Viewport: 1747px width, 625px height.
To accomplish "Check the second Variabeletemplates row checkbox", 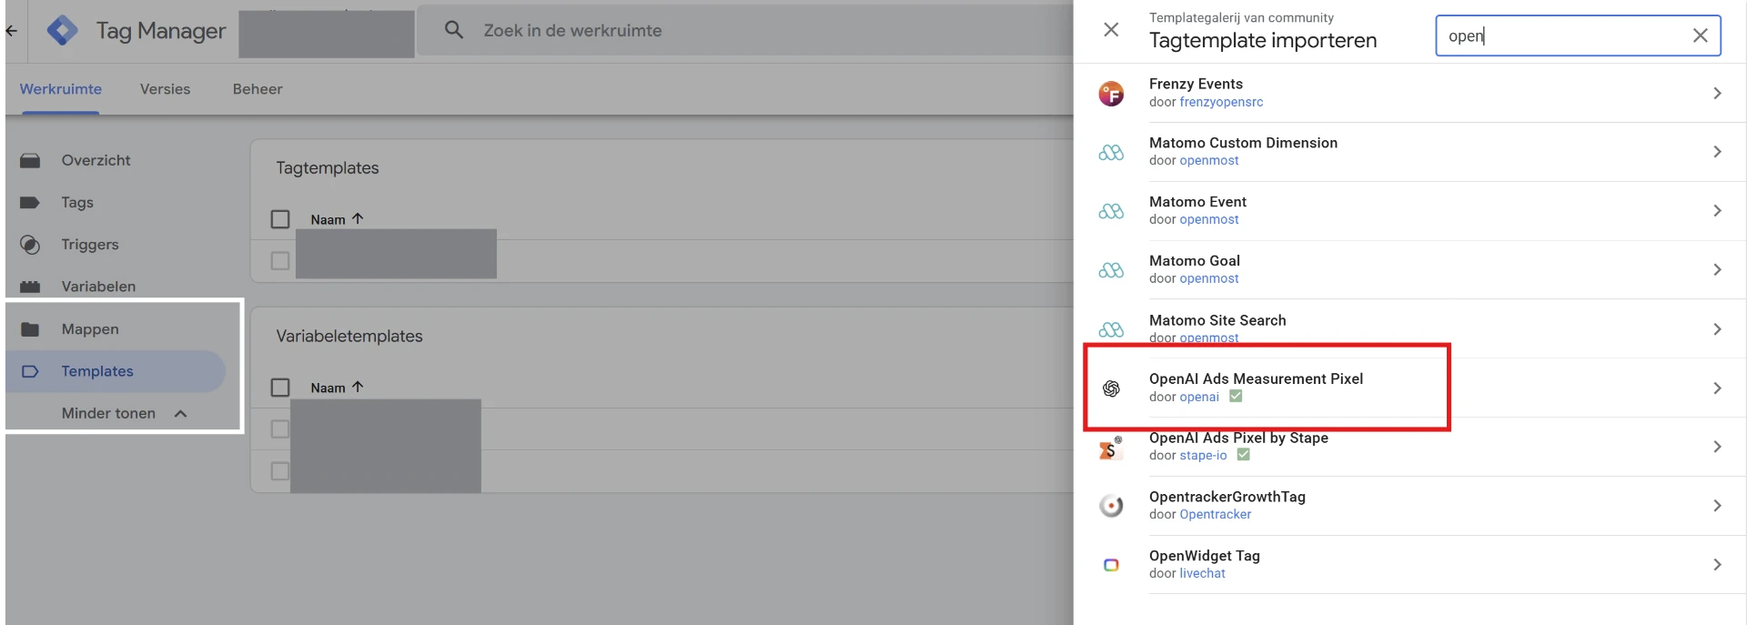I will click(280, 470).
